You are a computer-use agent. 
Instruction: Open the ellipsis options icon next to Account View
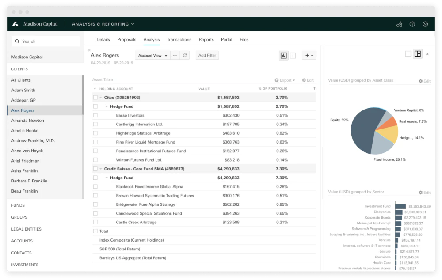175,55
